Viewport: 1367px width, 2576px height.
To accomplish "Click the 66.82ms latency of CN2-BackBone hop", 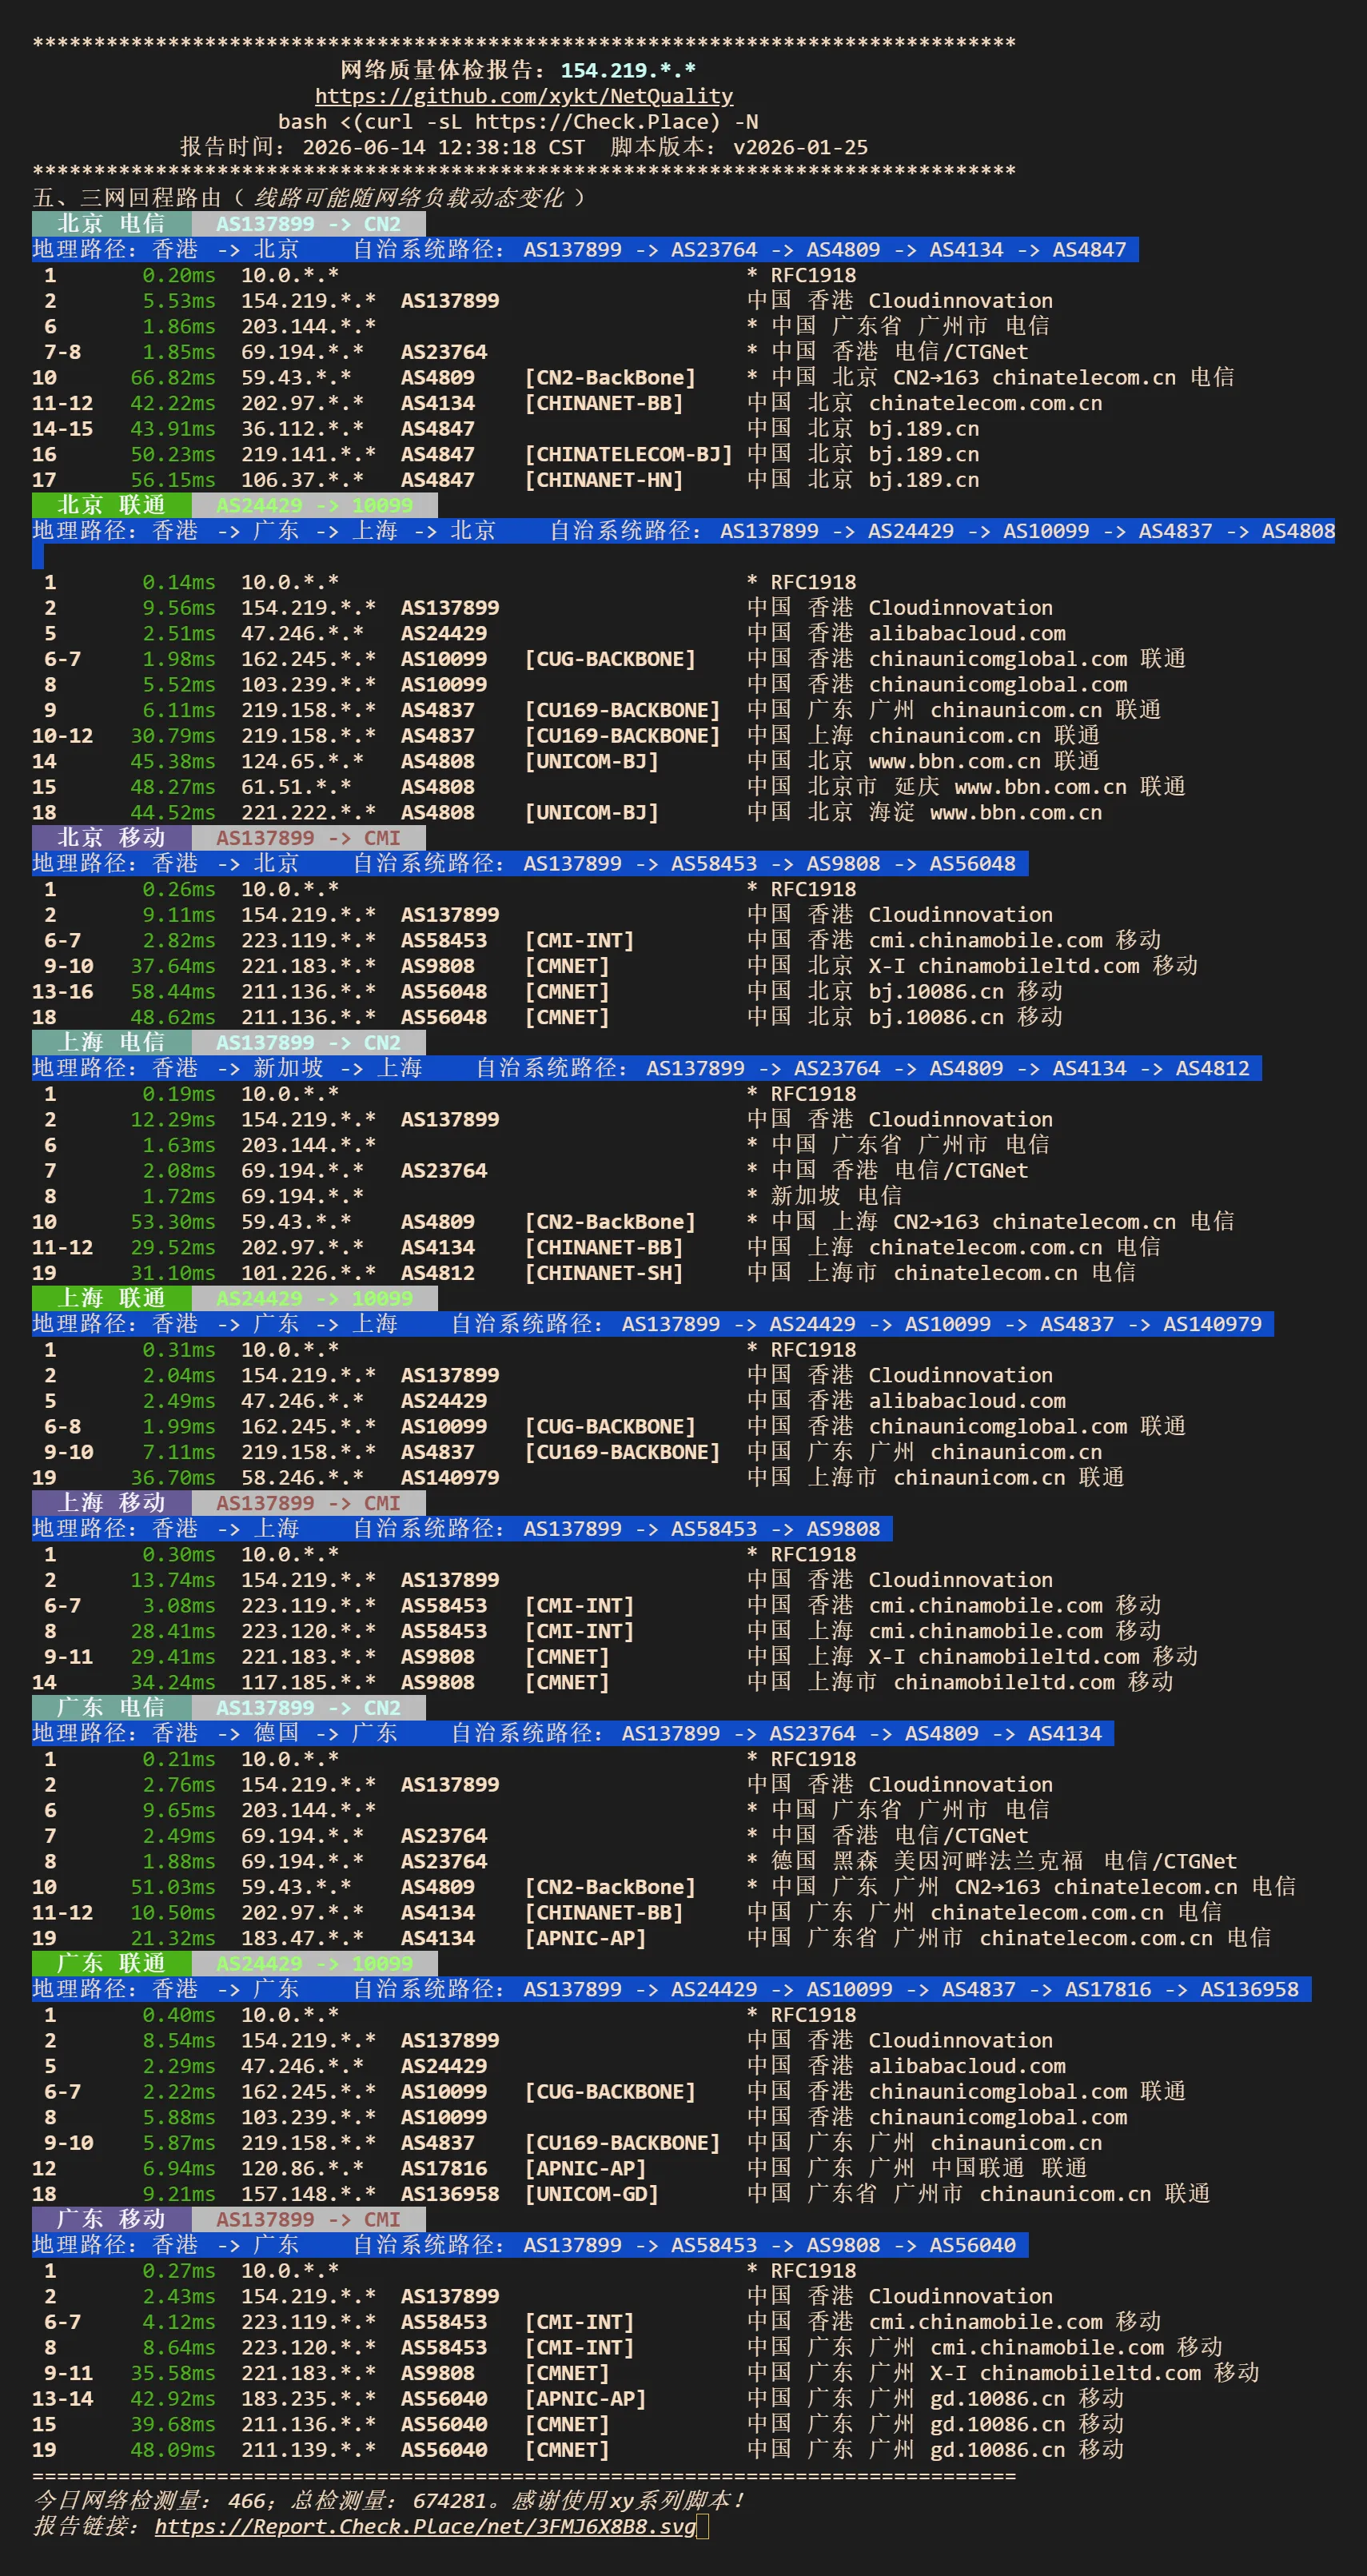I will tap(173, 378).
